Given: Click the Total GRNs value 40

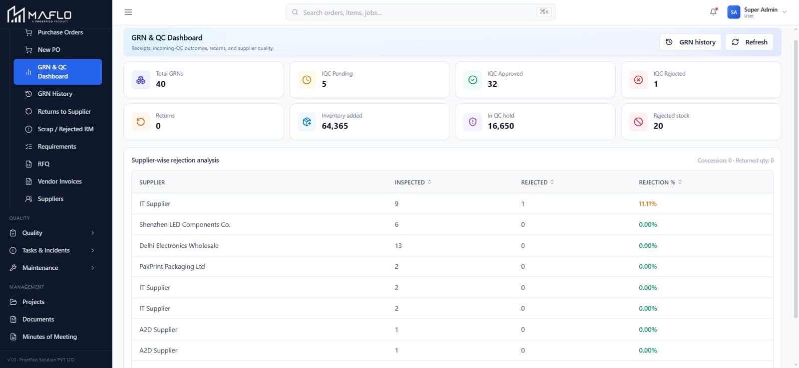Looking at the screenshot, I should [160, 84].
